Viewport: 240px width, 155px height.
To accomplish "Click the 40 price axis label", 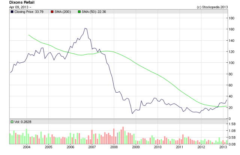I will 231,96.
